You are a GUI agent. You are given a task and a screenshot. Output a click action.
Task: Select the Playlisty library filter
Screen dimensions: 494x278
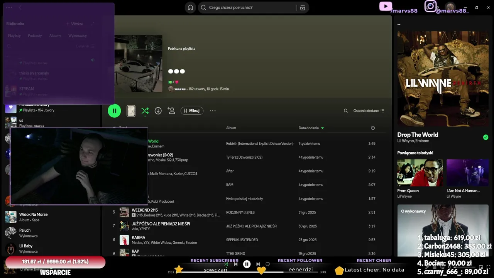coord(14,36)
